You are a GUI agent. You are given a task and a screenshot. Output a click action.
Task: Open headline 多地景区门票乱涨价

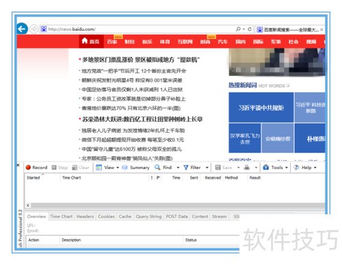[141, 60]
